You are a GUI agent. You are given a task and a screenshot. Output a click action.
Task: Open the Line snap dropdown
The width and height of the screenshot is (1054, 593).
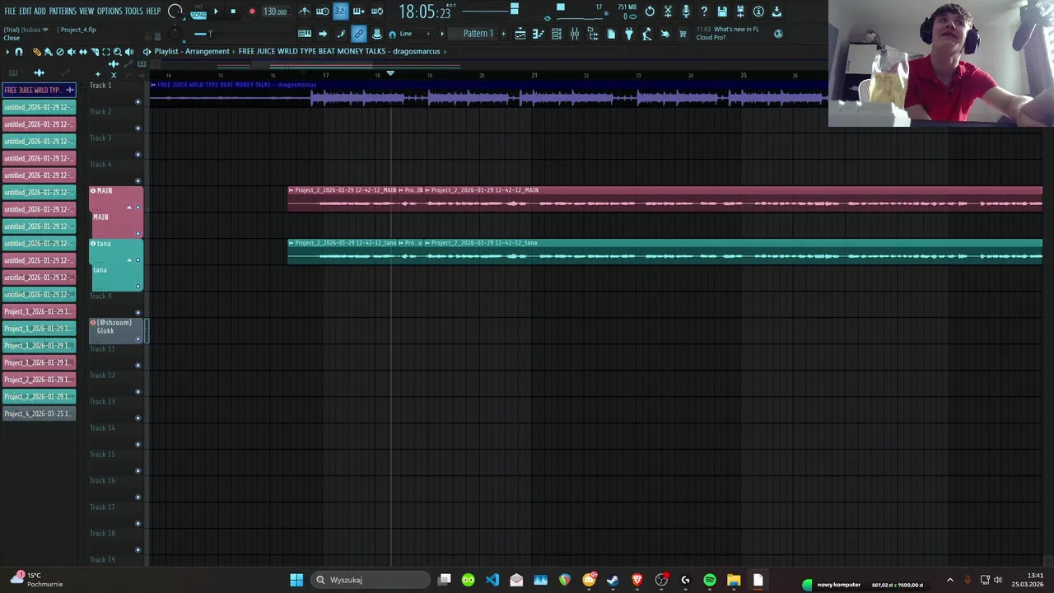tap(416, 34)
